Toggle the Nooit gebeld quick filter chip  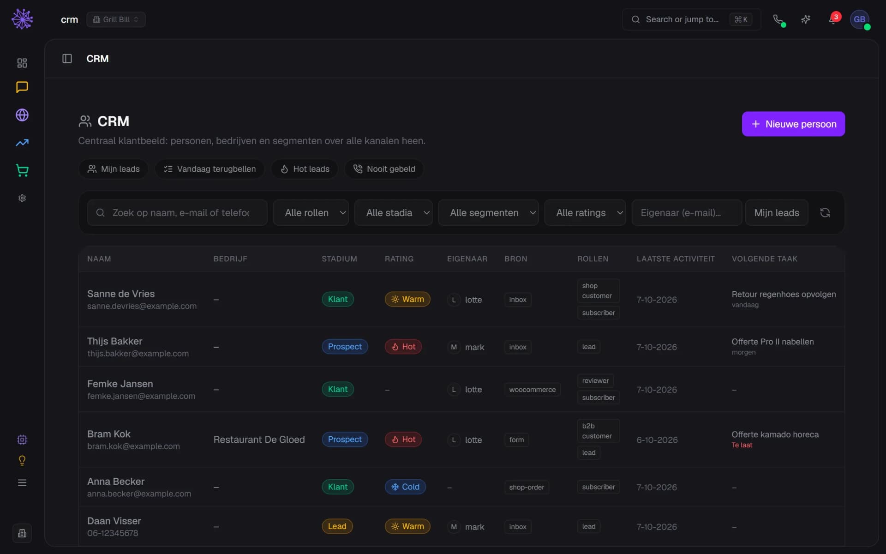384,169
